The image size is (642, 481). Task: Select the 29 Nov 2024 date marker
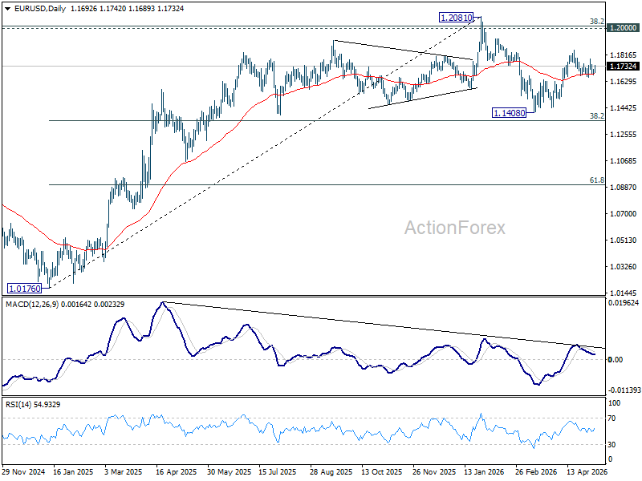[24, 471]
